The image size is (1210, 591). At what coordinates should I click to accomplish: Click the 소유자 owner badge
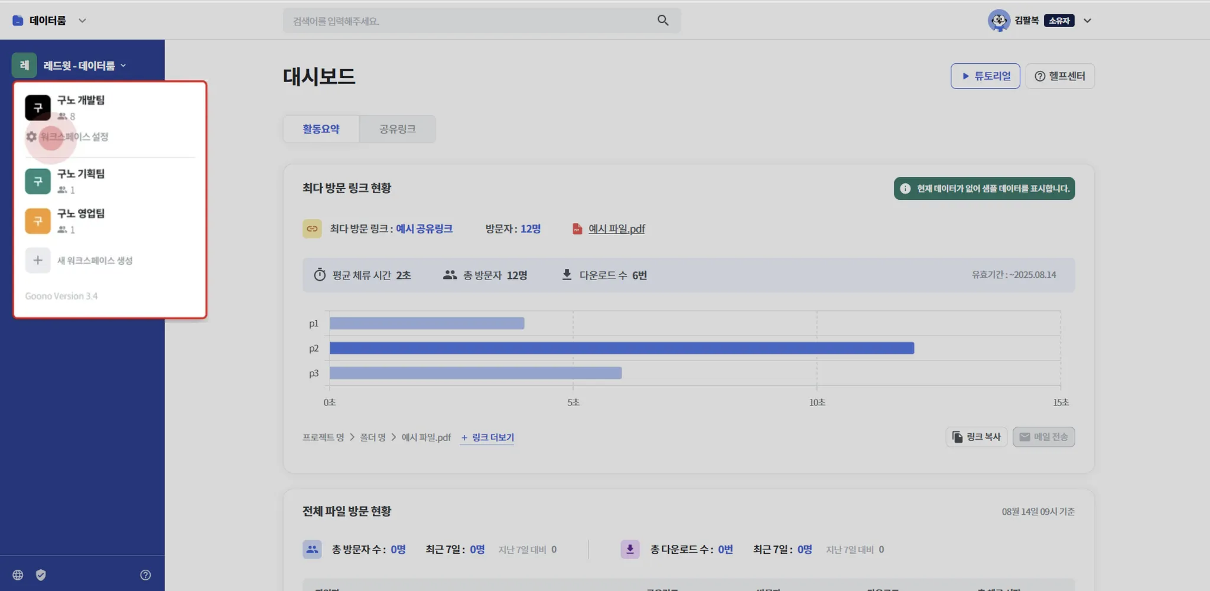point(1059,21)
